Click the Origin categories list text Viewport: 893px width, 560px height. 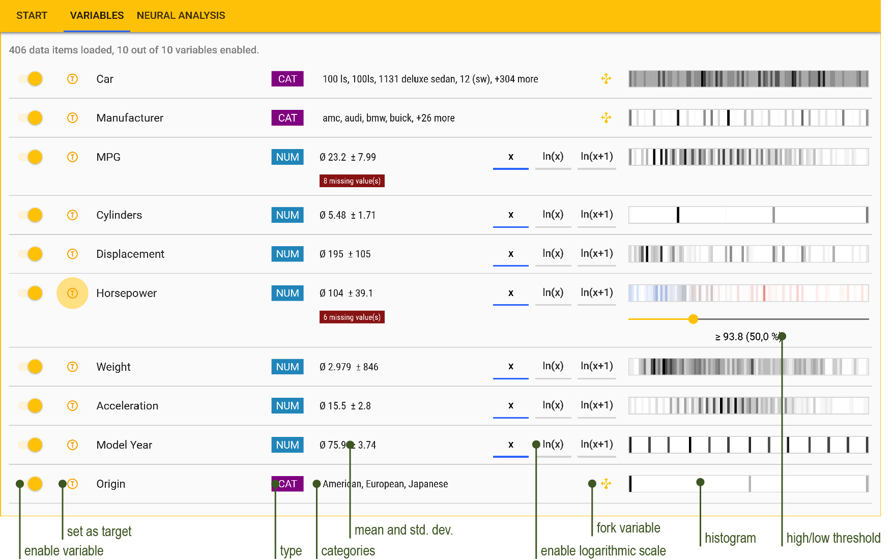point(385,484)
